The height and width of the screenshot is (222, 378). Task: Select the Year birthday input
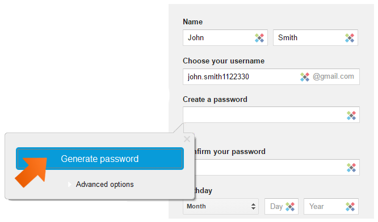click(331, 206)
